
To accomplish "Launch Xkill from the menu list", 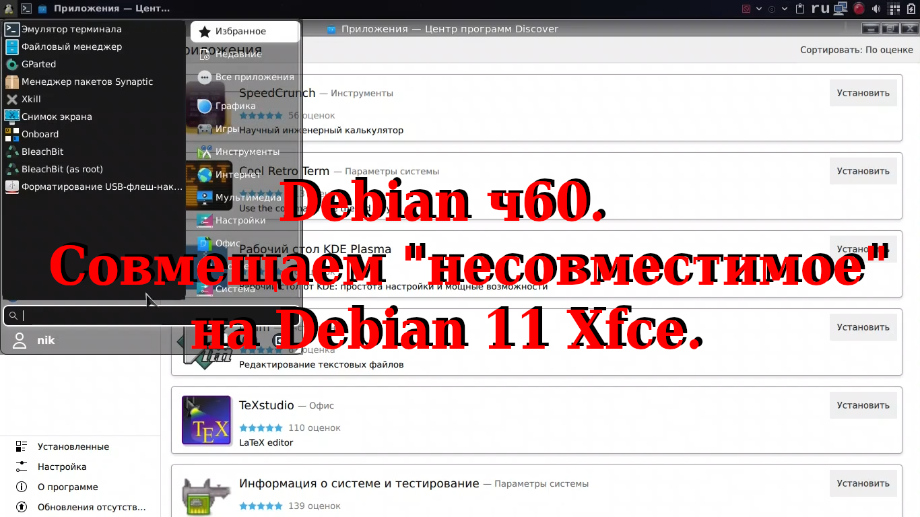I will click(x=94, y=99).
